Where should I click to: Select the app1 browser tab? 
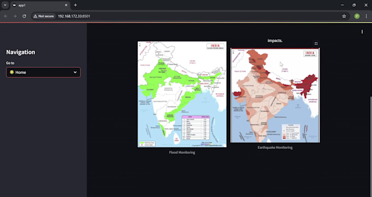(40, 5)
